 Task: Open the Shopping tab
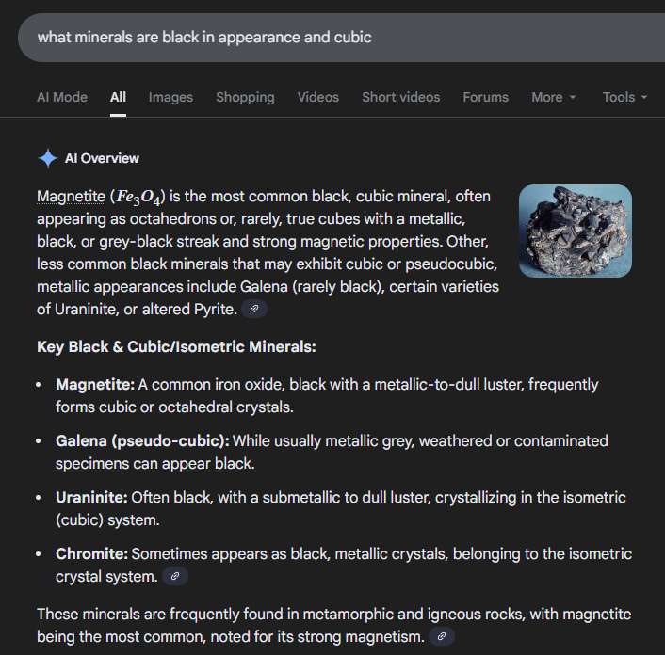[245, 97]
